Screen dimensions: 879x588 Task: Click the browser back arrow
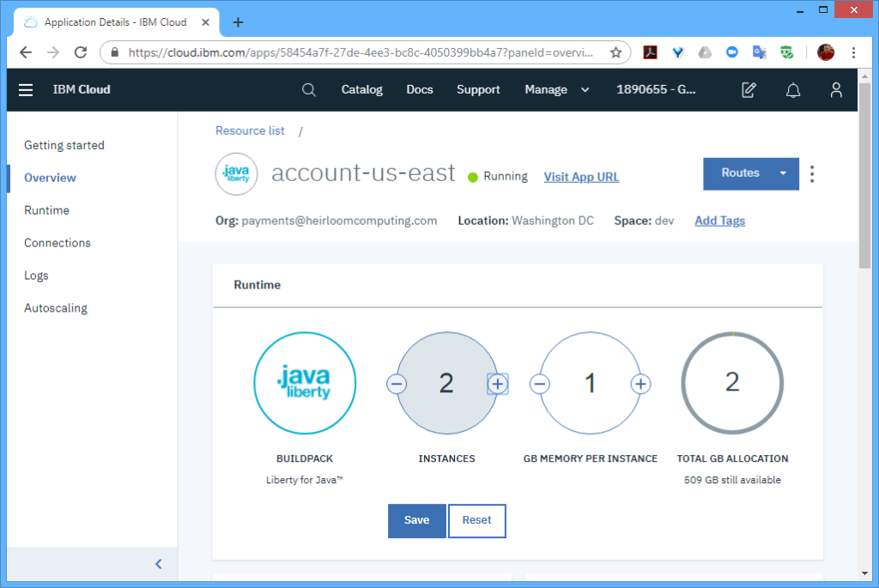tap(26, 52)
